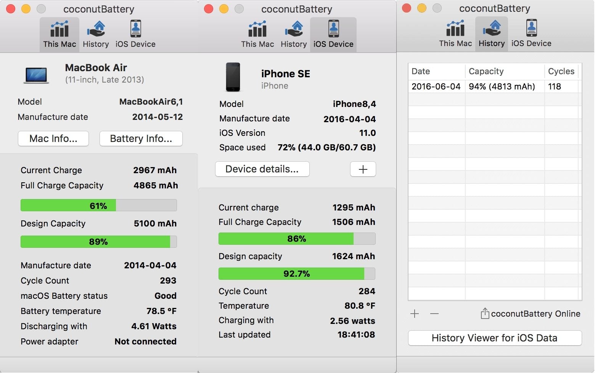Select This Mac in the history table window
595x373 pixels.
click(455, 33)
